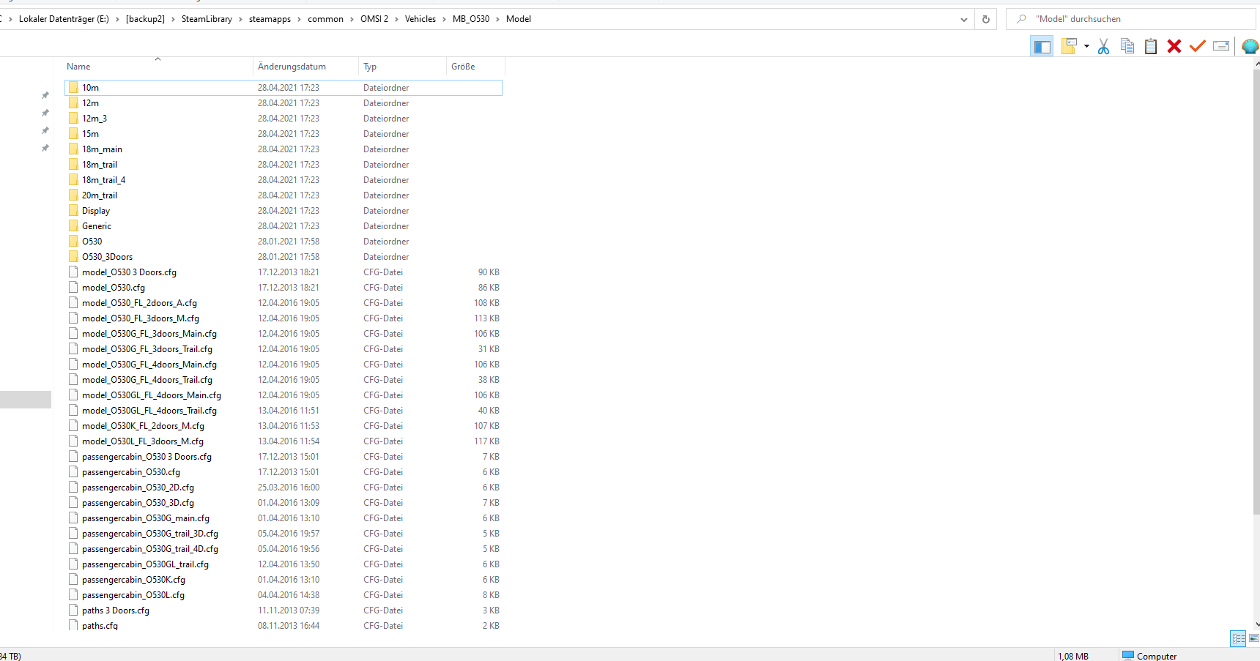The image size is (1260, 661).
Task: Open the Classic Shell settings shell icon
Action: pyautogui.click(x=1250, y=47)
